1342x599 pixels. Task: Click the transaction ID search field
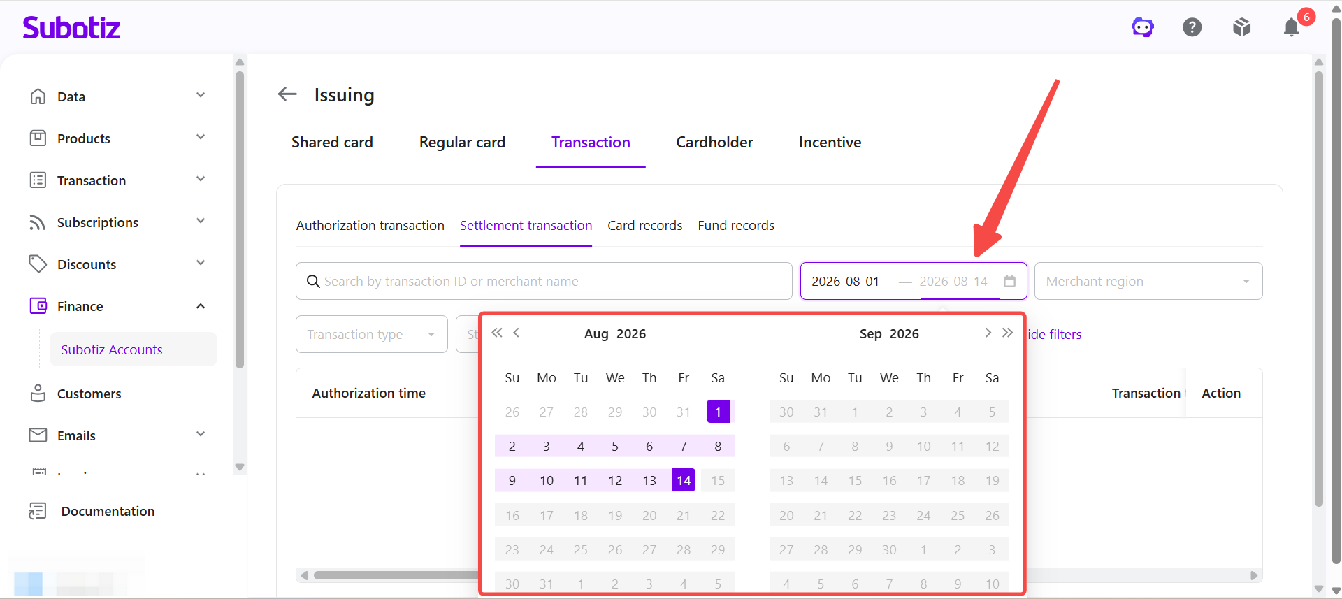[544, 281]
